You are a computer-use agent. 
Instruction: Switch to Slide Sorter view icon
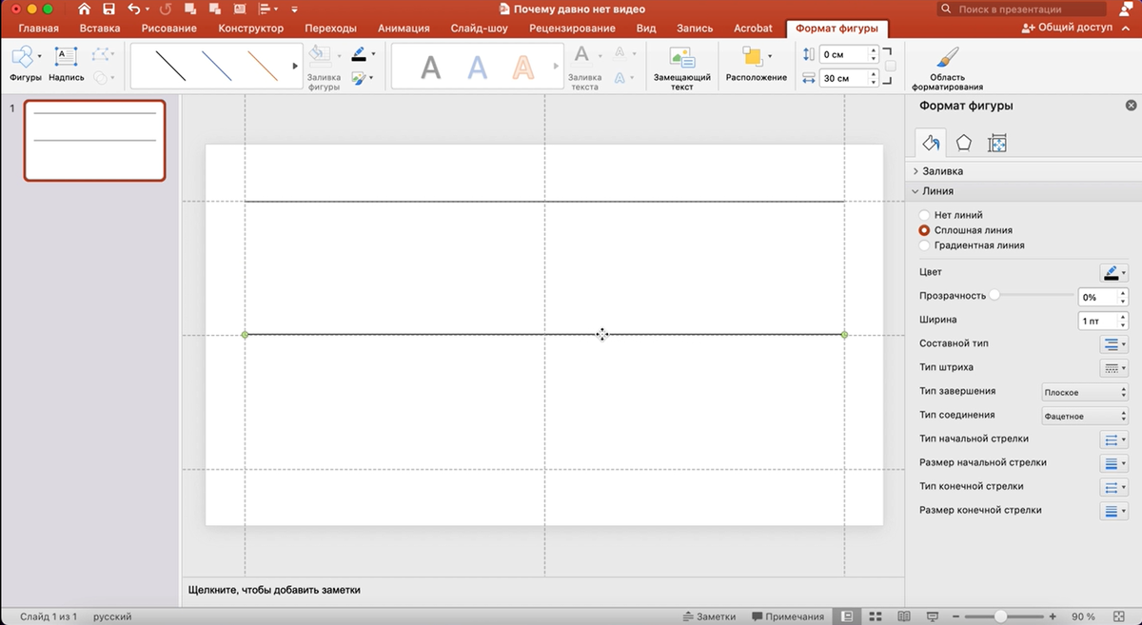pos(876,616)
